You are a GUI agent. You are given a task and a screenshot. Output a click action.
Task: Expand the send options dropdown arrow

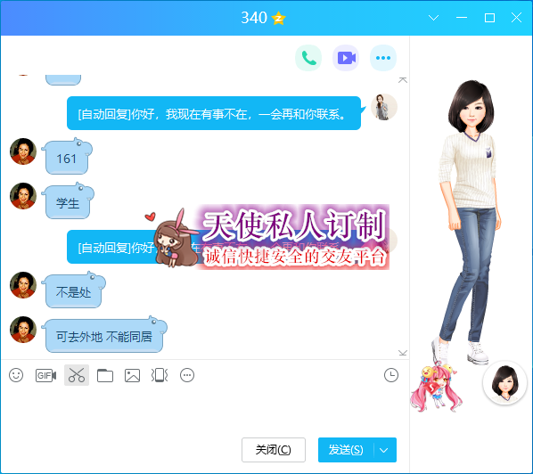384,450
